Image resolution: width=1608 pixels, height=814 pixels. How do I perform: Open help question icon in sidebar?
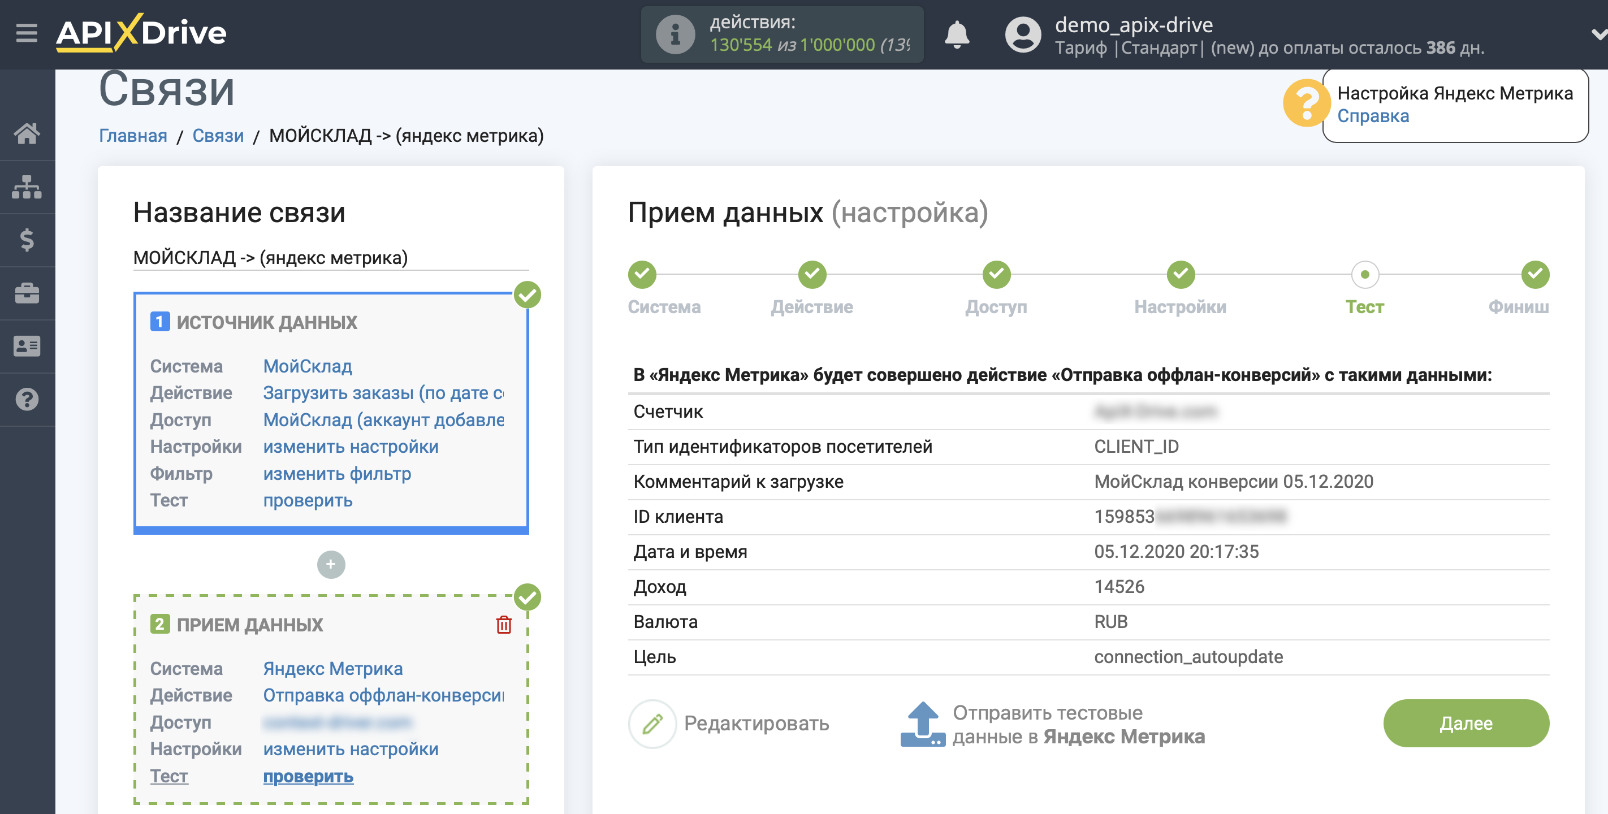tap(27, 399)
